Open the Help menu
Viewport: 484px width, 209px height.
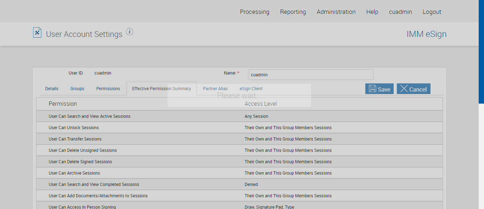click(372, 12)
